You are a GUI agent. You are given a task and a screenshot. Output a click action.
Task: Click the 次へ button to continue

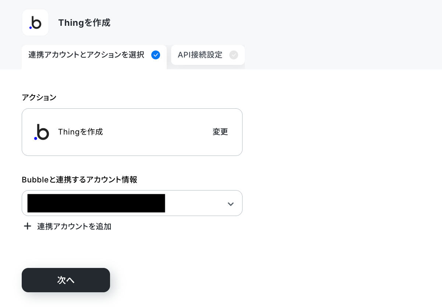click(66, 280)
